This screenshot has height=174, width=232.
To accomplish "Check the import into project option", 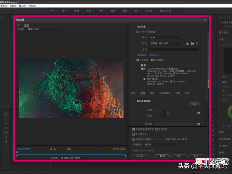I will click(x=134, y=134).
